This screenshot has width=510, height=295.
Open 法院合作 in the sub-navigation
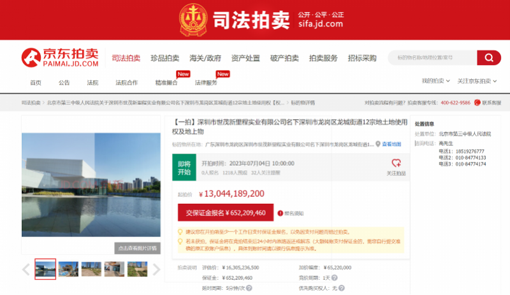[x=127, y=83]
